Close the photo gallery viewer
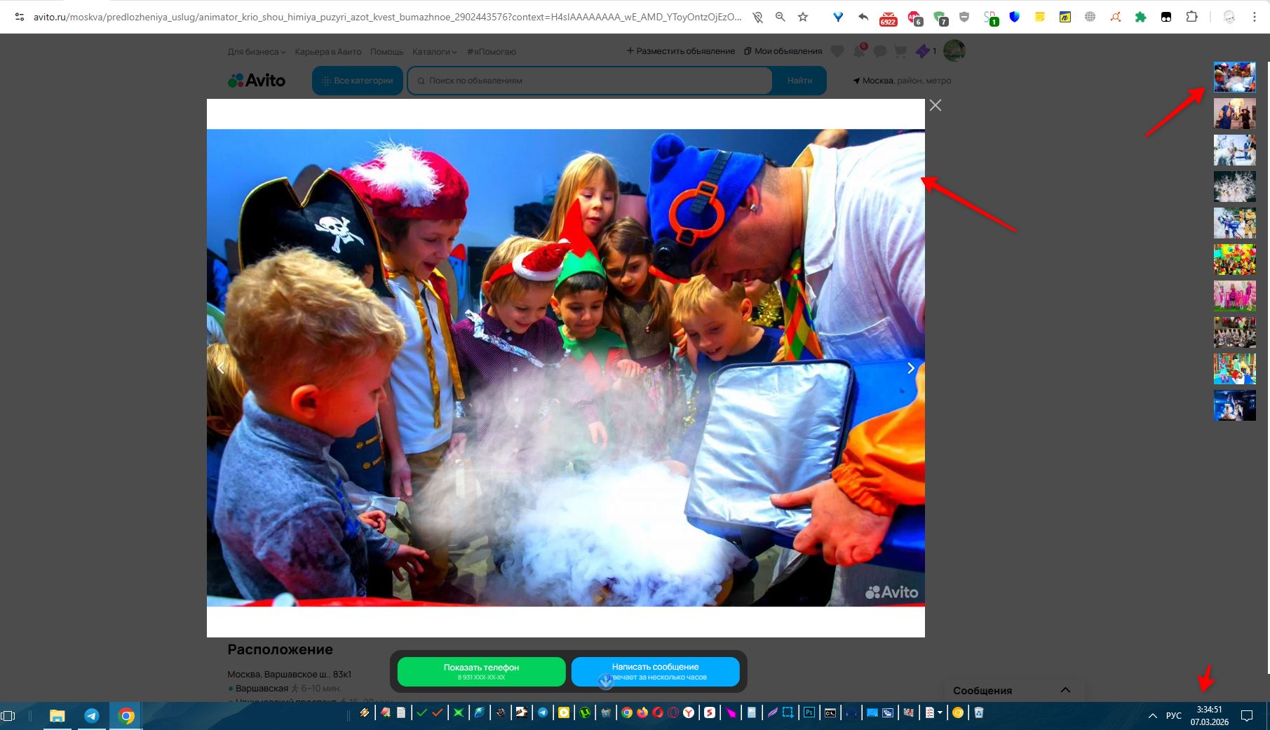This screenshot has height=730, width=1270. point(935,105)
